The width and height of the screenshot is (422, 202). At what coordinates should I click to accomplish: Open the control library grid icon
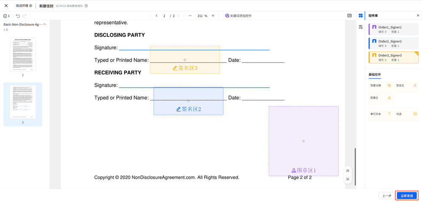tap(360, 16)
